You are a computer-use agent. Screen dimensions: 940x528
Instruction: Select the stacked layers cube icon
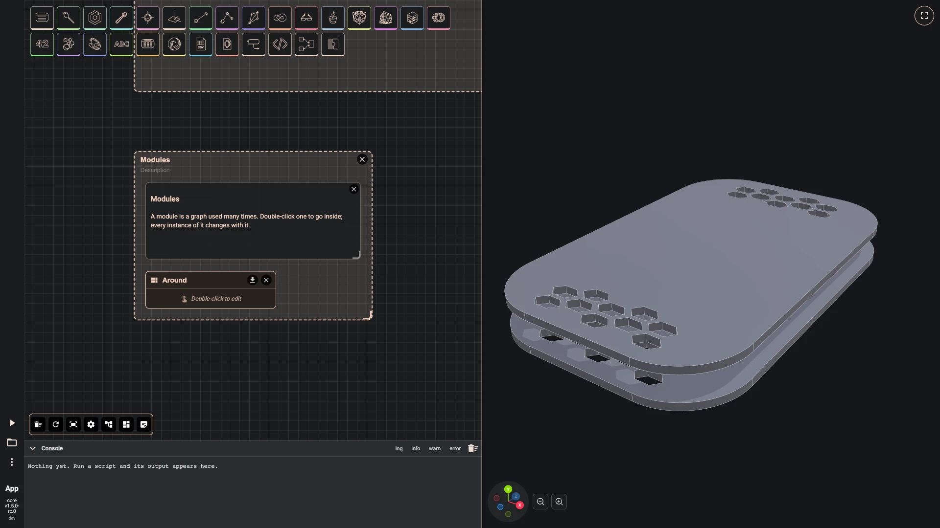[412, 18]
